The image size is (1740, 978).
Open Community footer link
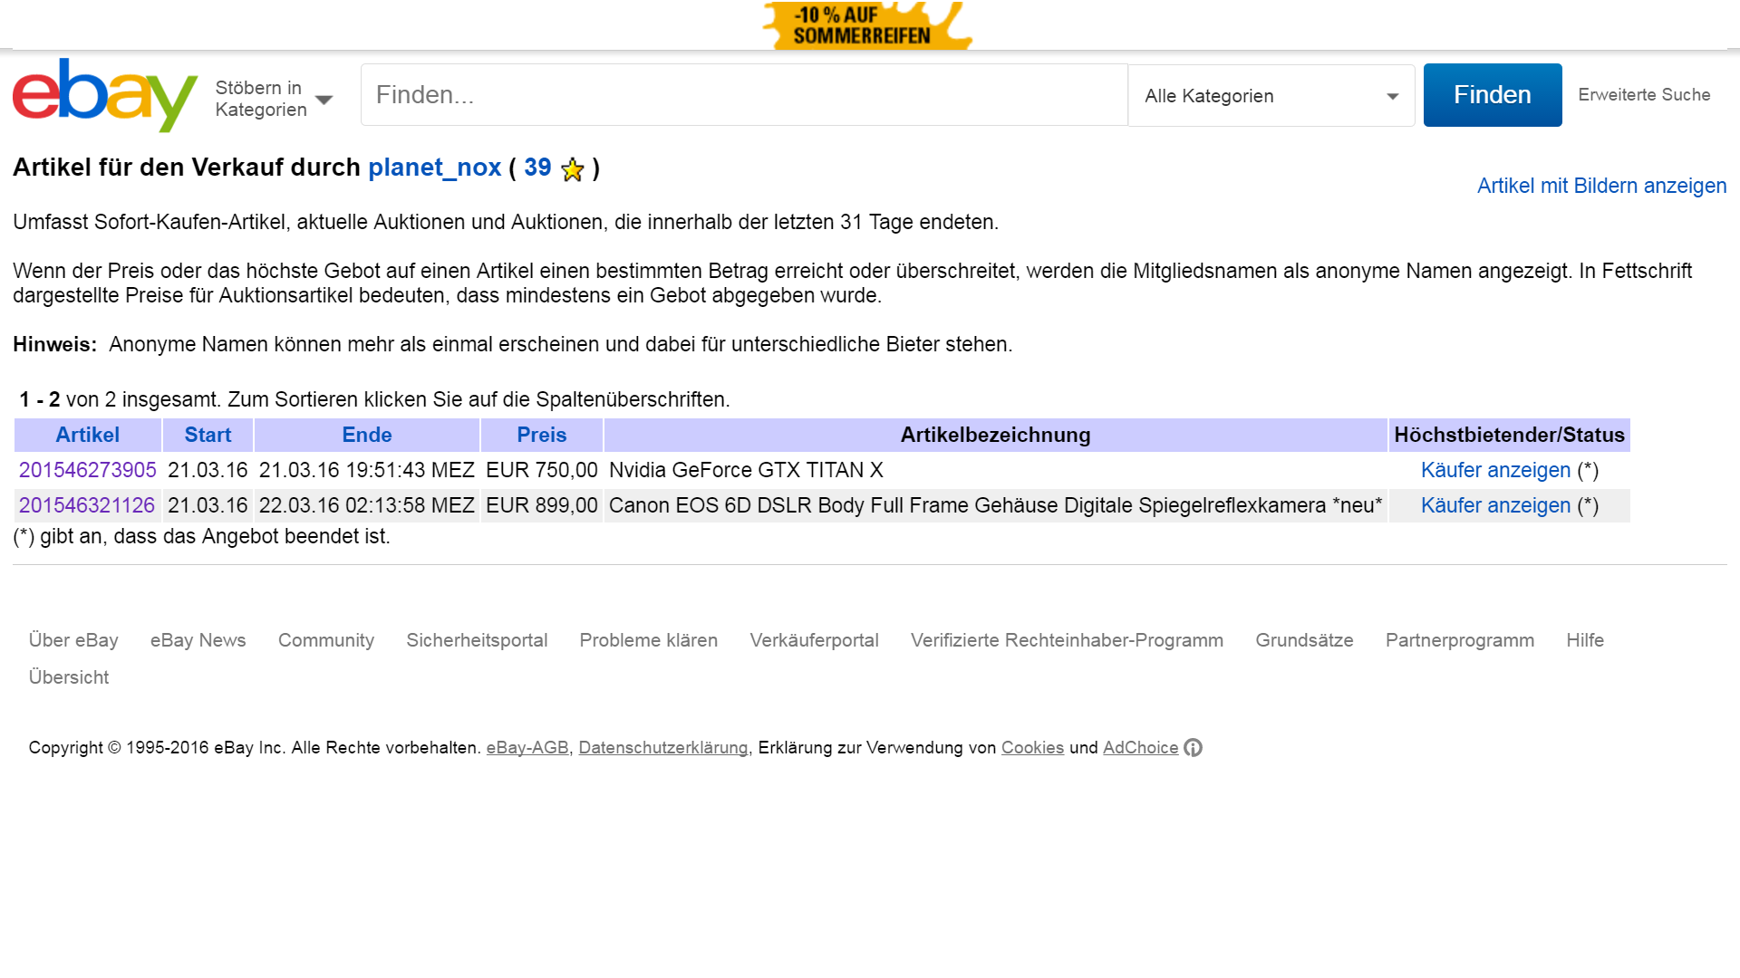(x=326, y=640)
